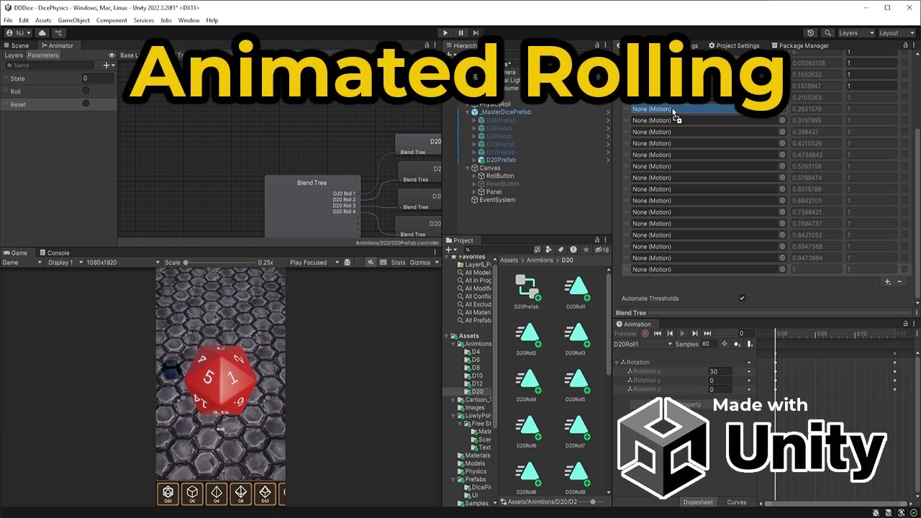Open the Unity cloud services icon

(x=42, y=33)
